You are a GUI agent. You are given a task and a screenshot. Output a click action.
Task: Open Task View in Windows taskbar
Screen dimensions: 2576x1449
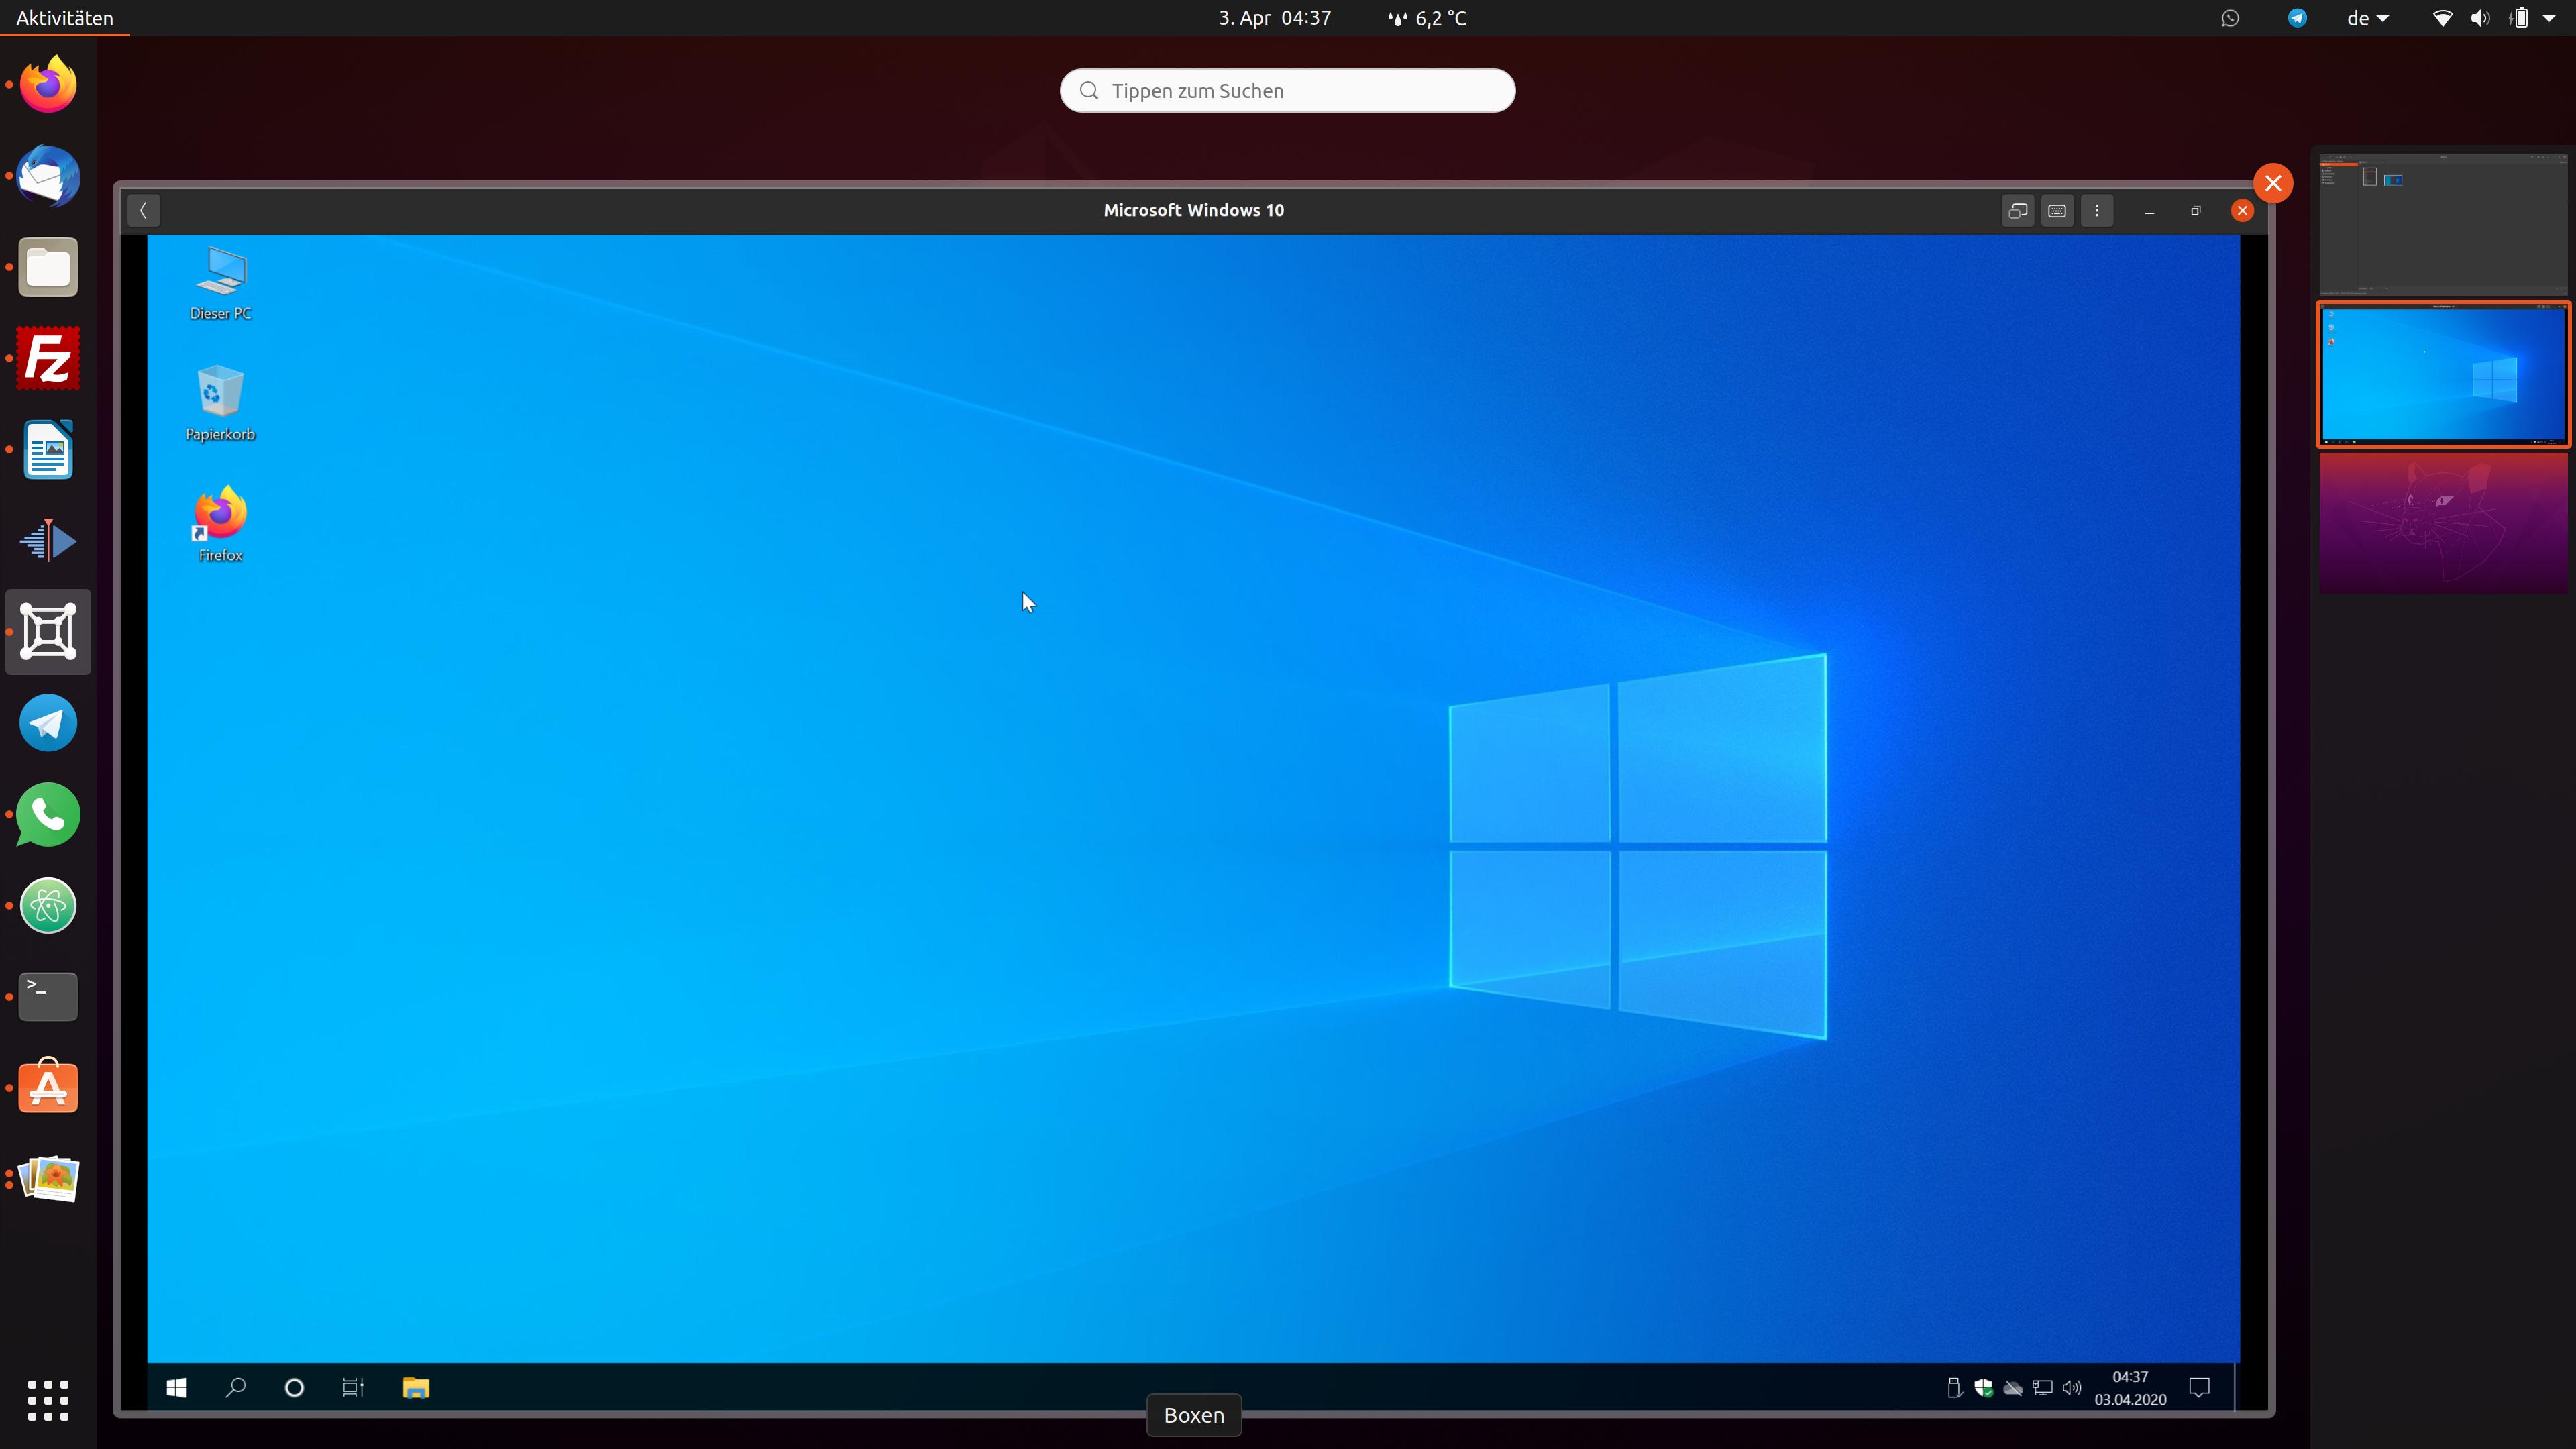coord(353,1387)
